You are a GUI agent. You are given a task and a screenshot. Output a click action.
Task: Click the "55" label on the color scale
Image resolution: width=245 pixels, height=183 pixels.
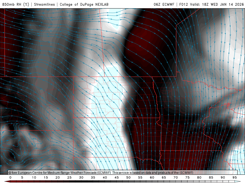[x=140, y=178]
